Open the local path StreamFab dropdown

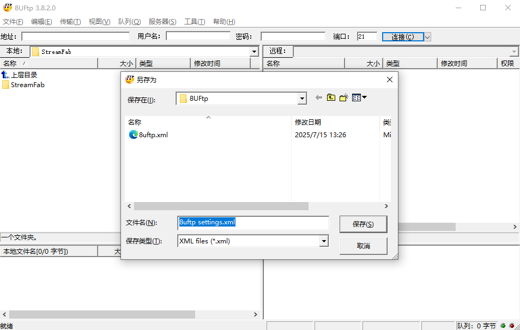[255, 52]
